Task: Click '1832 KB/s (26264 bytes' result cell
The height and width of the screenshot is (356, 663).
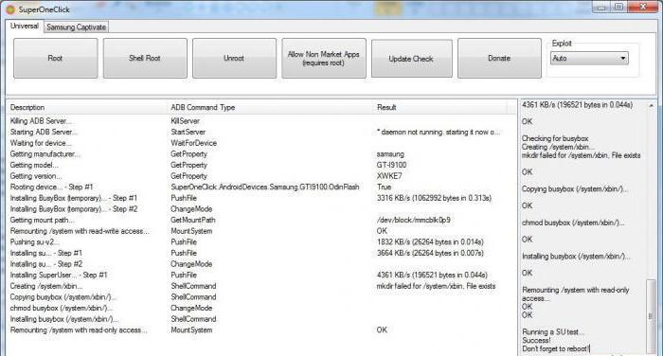Action: tap(430, 241)
